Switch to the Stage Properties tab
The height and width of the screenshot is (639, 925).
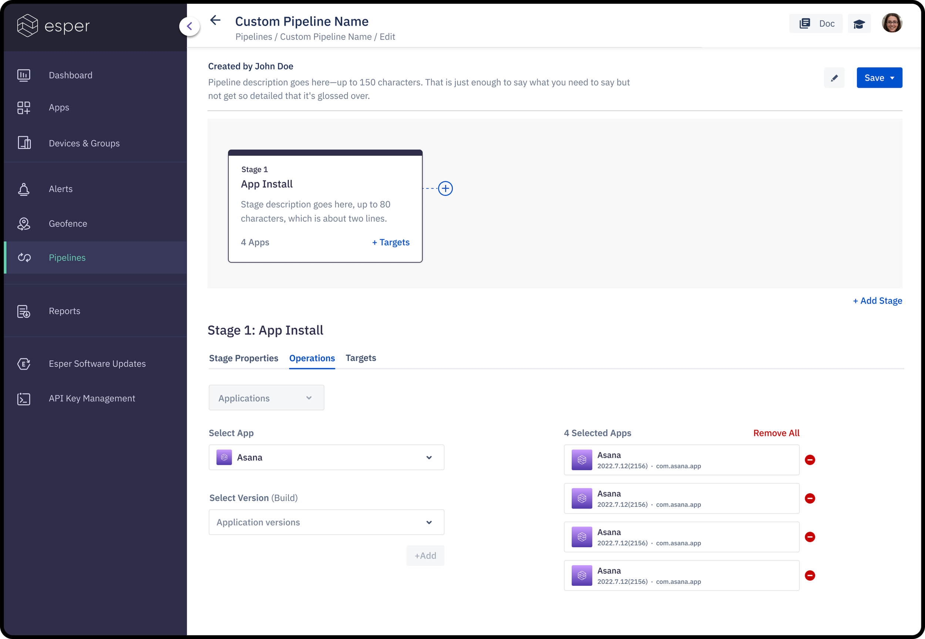point(243,358)
